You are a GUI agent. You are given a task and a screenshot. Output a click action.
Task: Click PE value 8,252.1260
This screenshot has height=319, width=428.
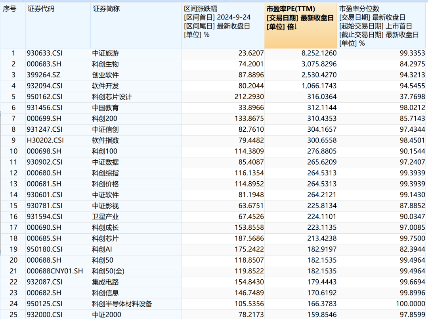tap(319, 53)
